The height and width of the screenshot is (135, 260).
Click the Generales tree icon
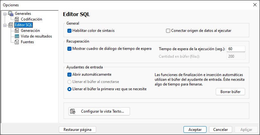11,14
